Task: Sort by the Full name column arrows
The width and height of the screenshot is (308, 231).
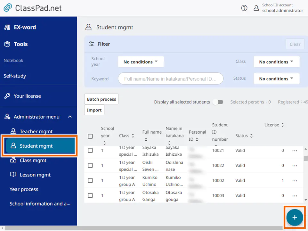Action: (x=146, y=139)
